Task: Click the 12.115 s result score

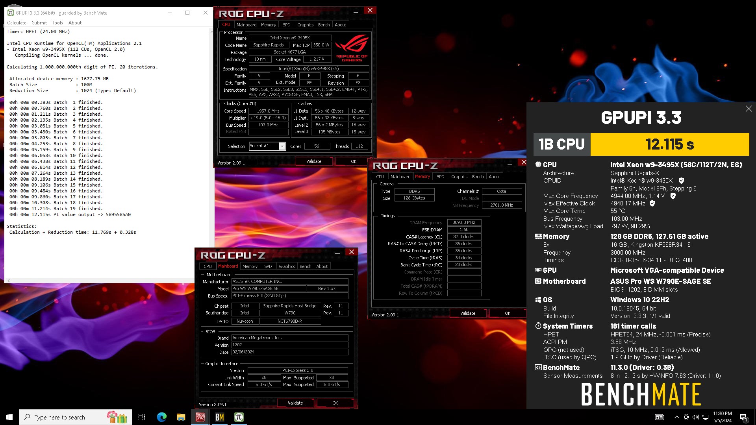Action: tap(670, 144)
